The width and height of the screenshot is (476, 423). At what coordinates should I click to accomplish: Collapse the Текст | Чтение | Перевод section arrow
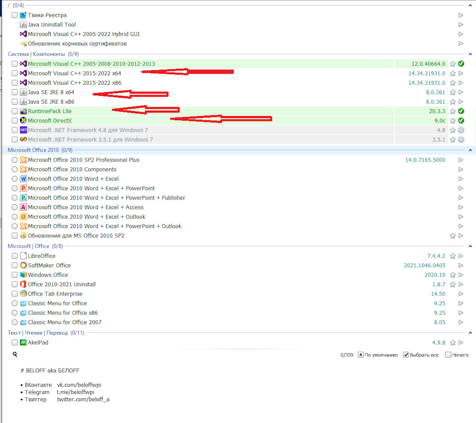[470, 333]
